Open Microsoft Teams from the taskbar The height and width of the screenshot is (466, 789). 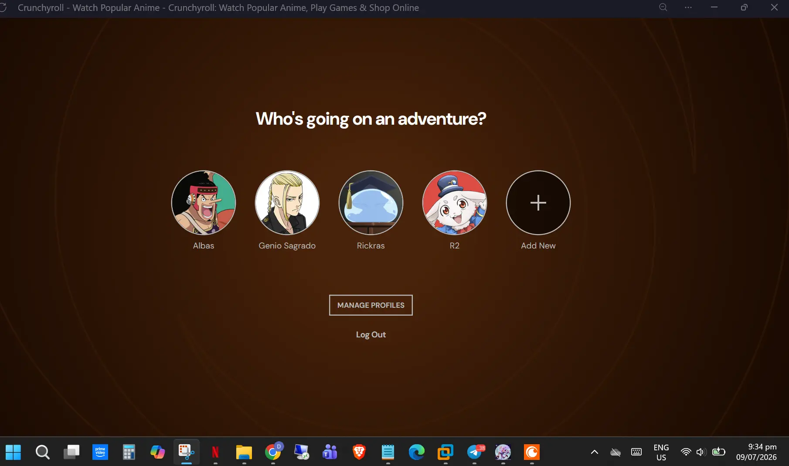point(330,452)
